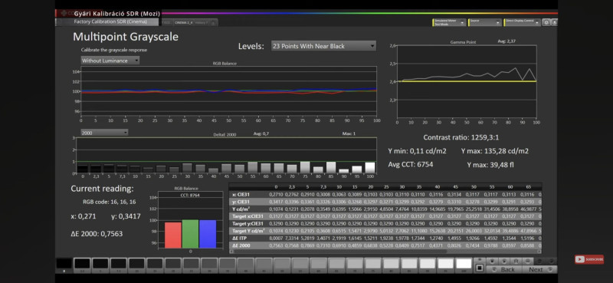Select the 0 black grayscale swatch
Image resolution: width=613 pixels, height=283 pixels.
point(64,265)
